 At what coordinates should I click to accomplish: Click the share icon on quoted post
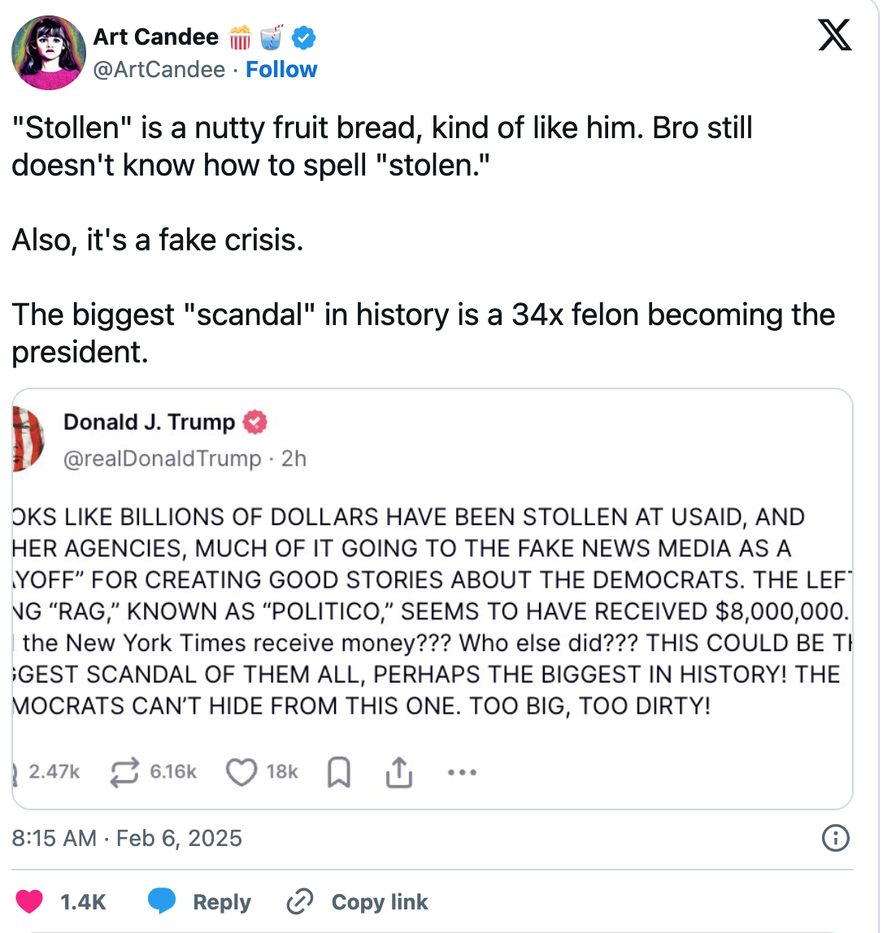tap(398, 772)
